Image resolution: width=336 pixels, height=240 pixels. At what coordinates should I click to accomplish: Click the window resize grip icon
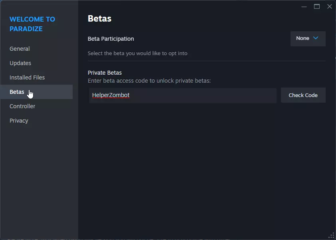[x=331, y=235]
